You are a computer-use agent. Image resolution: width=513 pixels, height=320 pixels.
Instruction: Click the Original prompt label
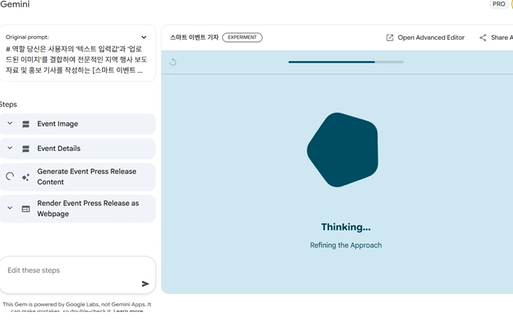tap(27, 38)
